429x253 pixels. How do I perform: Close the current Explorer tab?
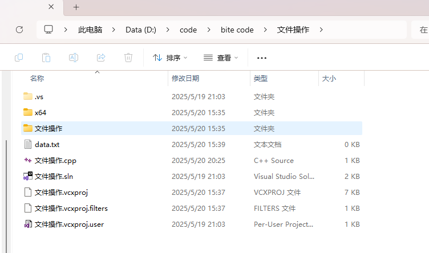51,7
